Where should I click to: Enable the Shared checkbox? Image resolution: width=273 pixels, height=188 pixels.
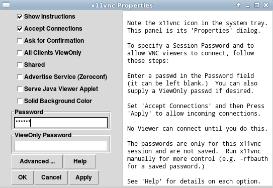click(20, 65)
